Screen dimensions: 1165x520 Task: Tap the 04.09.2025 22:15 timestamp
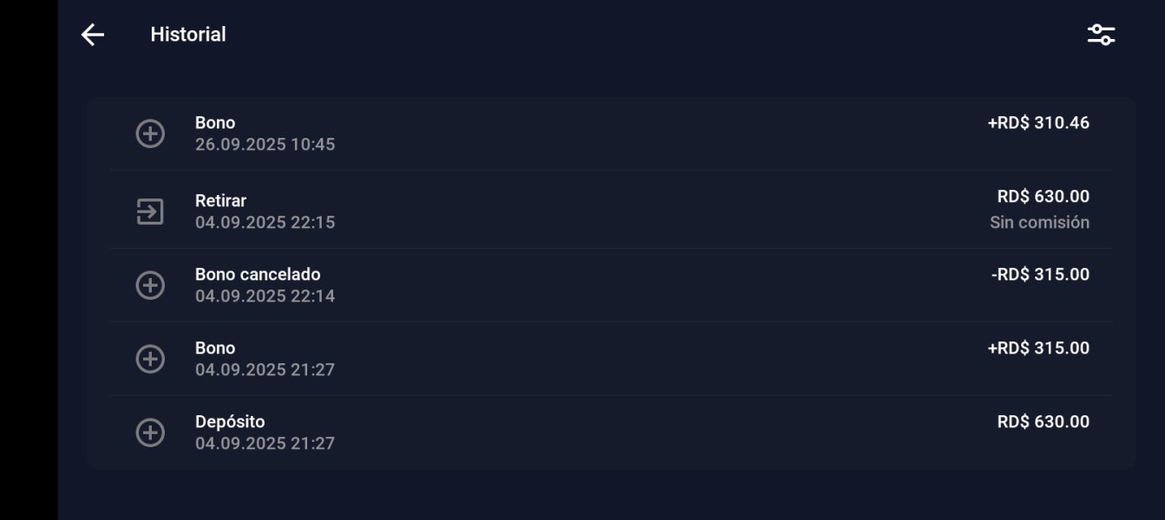click(265, 223)
